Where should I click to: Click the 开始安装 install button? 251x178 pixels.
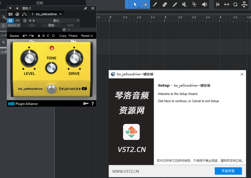pos(228,171)
